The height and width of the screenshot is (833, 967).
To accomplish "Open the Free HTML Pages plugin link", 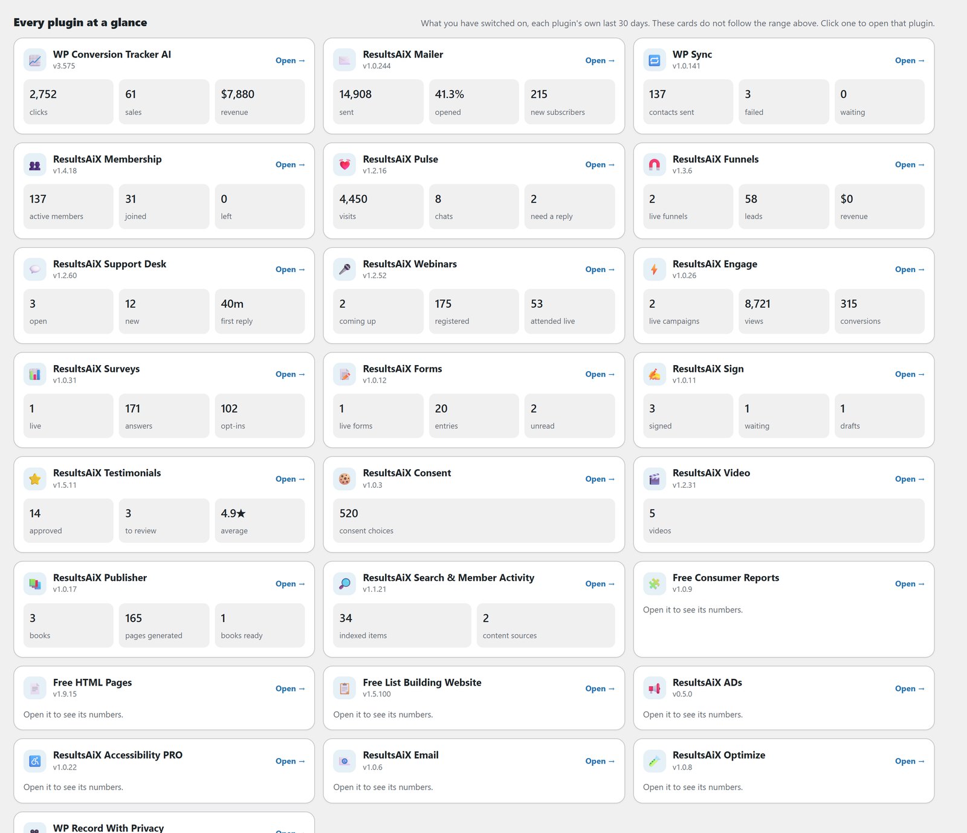I will coord(290,689).
